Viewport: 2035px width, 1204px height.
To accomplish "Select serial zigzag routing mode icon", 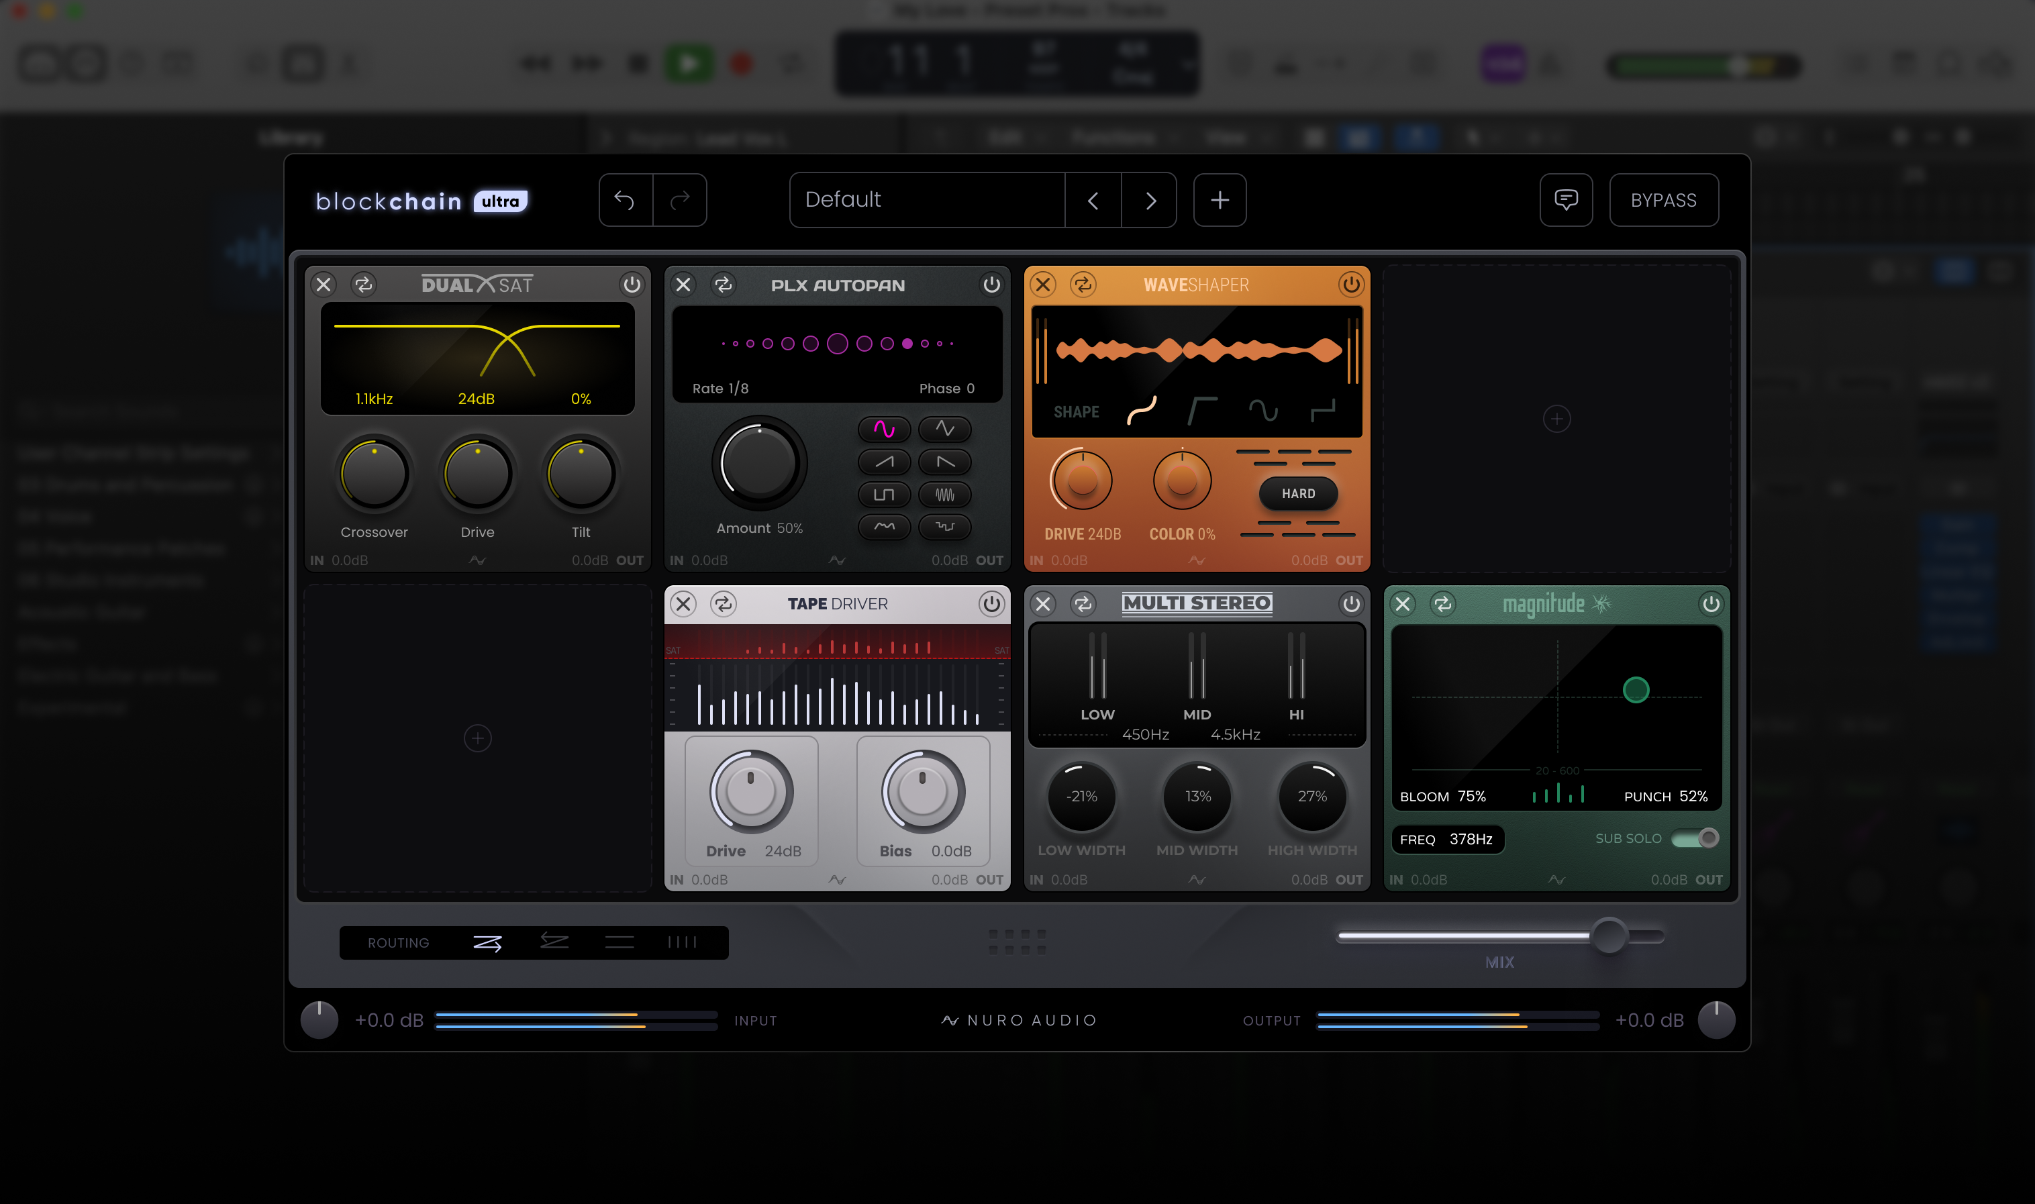I will [x=487, y=943].
